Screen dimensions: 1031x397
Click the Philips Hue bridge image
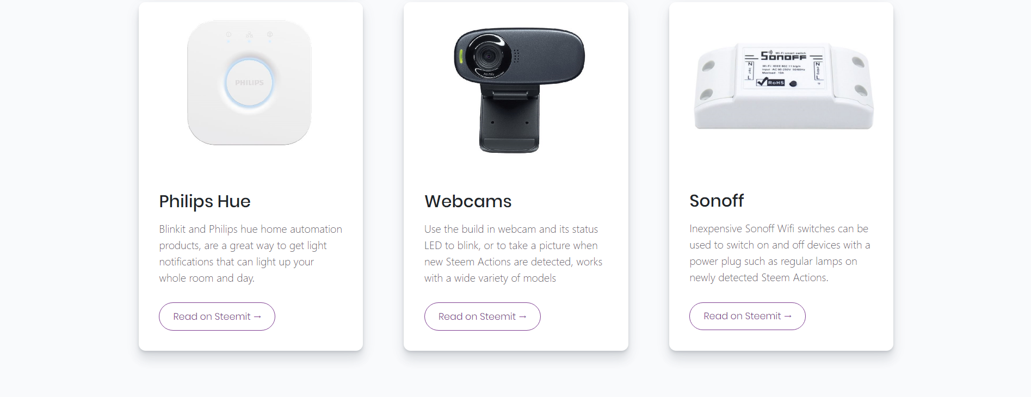coord(249,82)
